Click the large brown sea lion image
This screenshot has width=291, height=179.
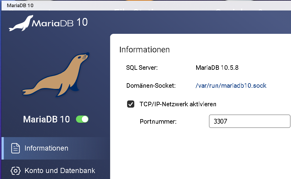(x=56, y=75)
